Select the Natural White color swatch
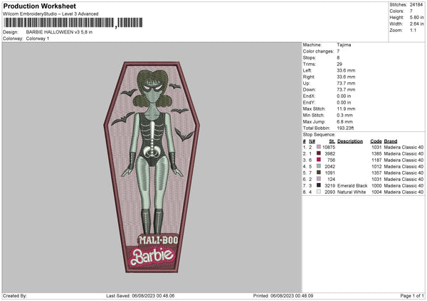The image size is (427, 301). 318,192
